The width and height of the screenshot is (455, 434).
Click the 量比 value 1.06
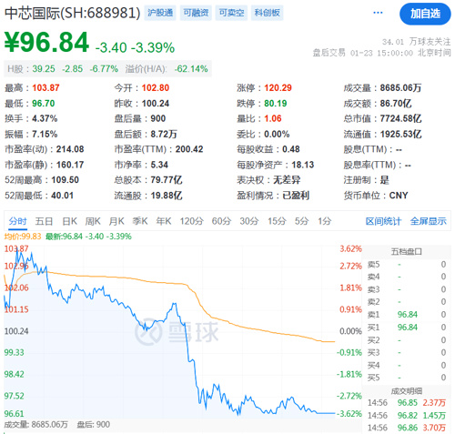pyautogui.click(x=273, y=118)
